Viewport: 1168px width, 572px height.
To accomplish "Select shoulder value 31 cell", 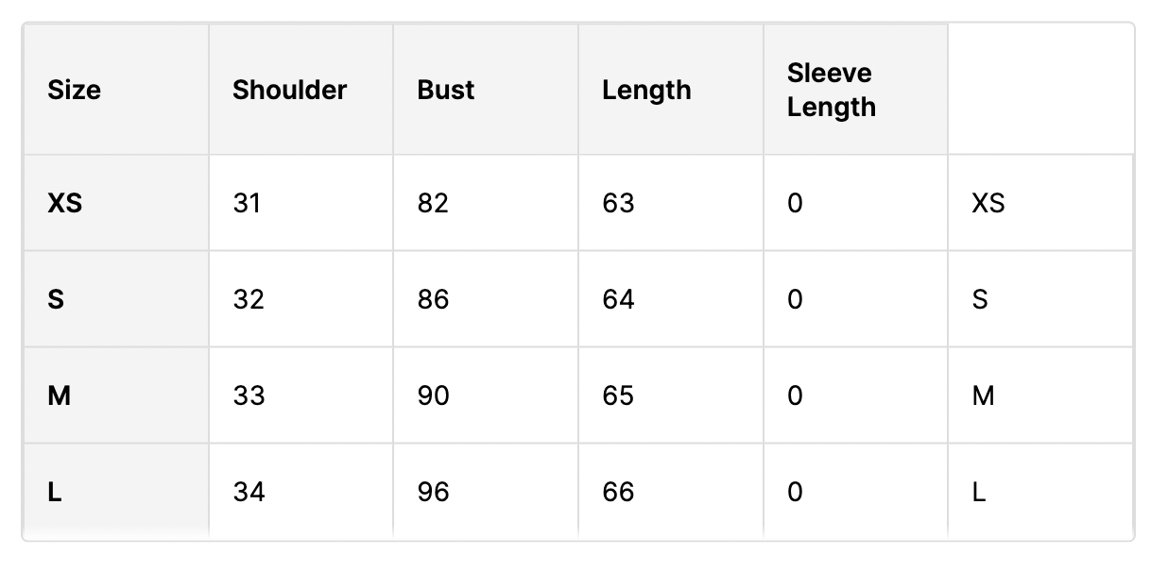I will pos(301,203).
